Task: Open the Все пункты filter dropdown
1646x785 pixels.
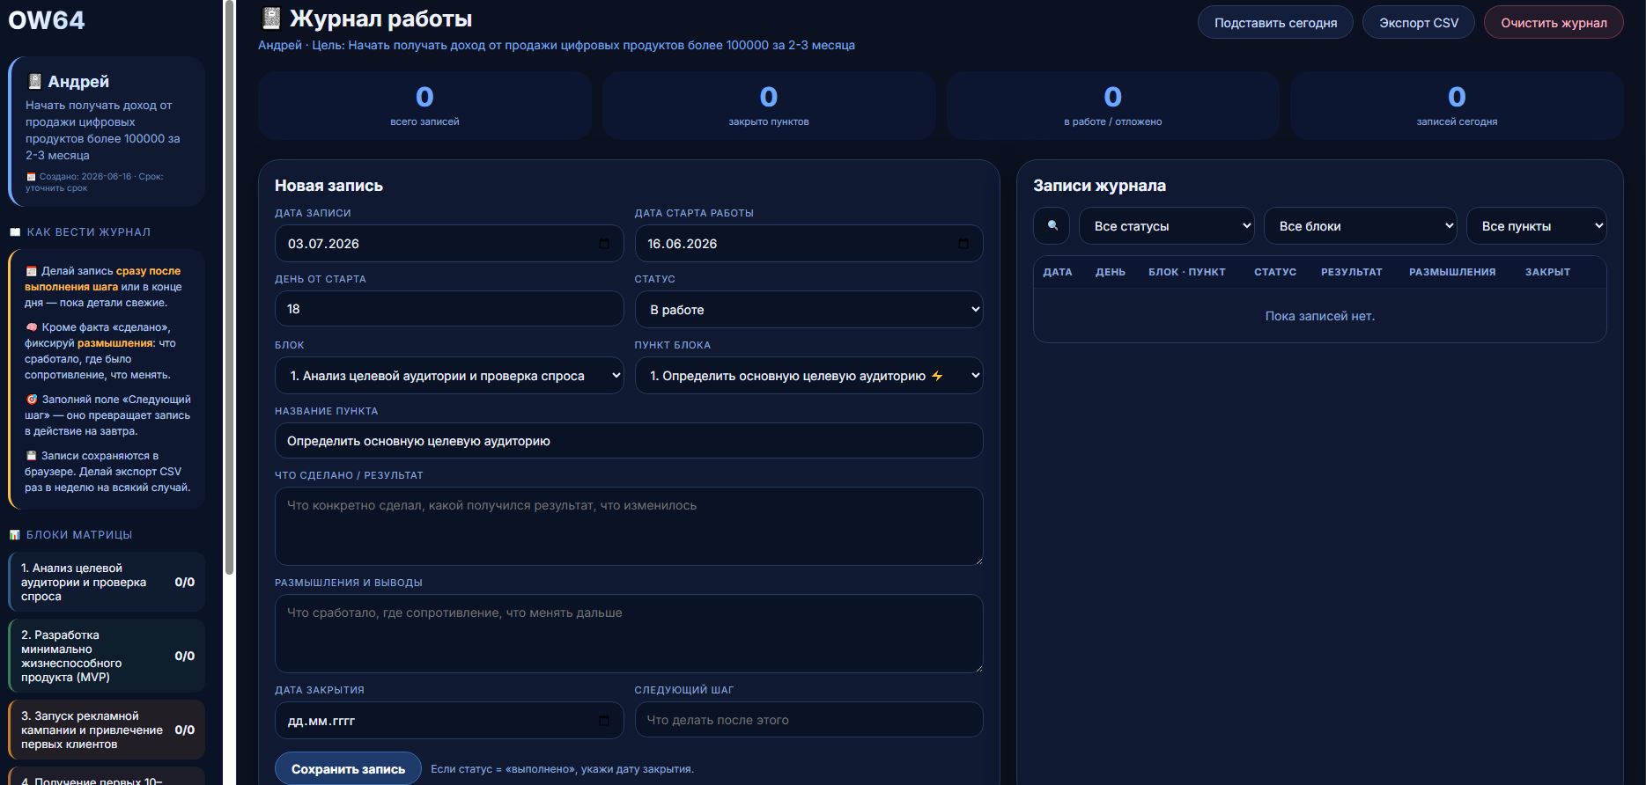Action: (1537, 226)
